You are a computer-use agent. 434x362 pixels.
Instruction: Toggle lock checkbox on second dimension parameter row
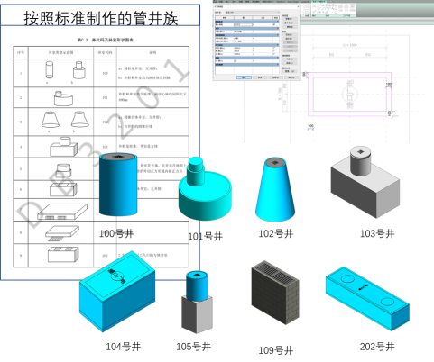(274, 51)
